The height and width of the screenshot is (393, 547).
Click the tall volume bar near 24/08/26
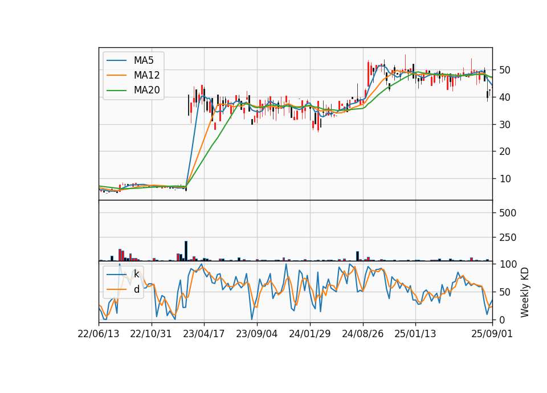358,256
